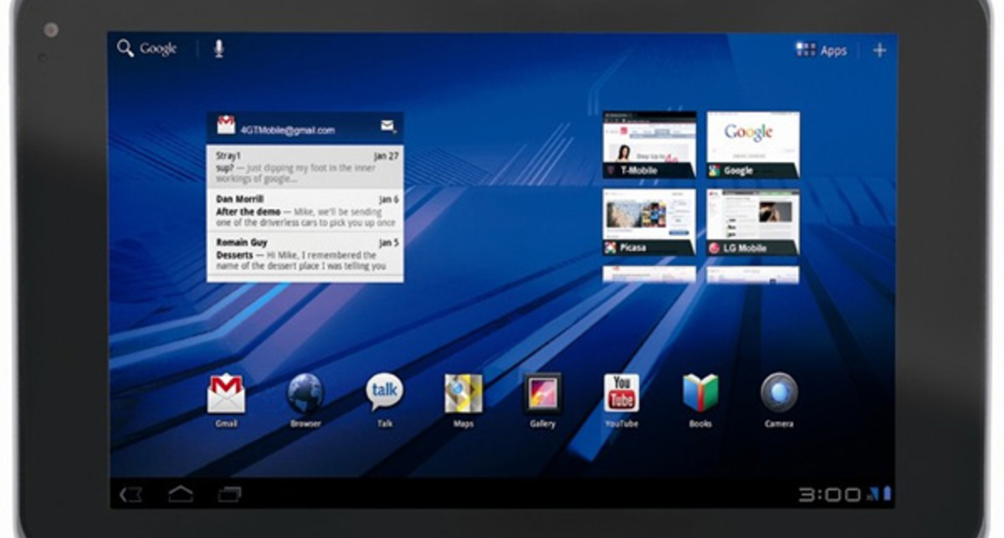Tap the microphone voice search icon
This screenshot has width=1004, height=538.
[x=218, y=49]
